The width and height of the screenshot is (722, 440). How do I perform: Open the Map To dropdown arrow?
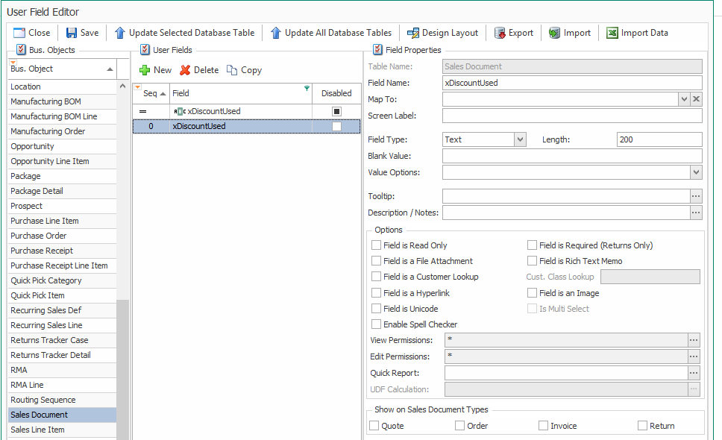pyautogui.click(x=683, y=99)
